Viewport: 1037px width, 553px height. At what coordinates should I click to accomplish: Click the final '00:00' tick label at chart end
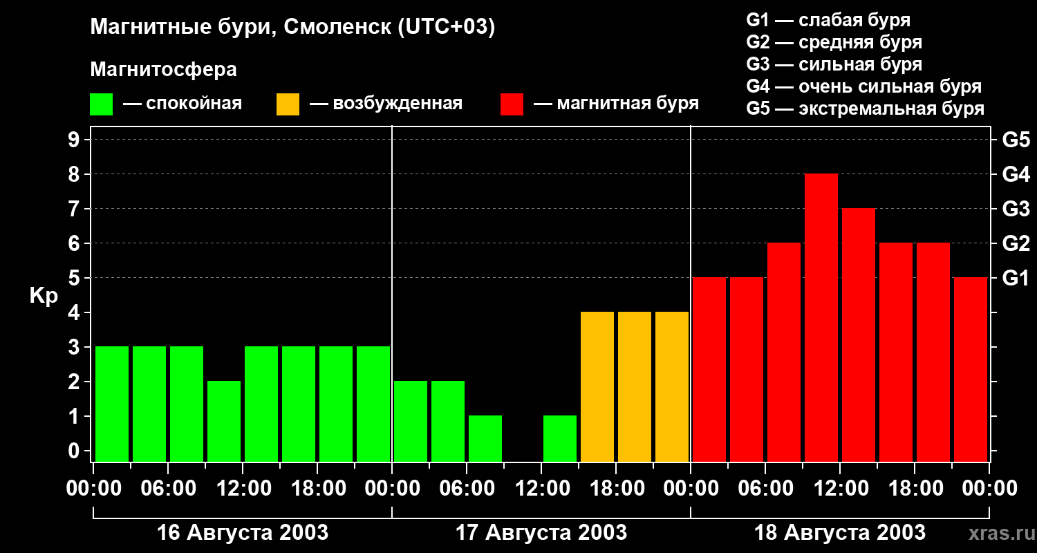coord(989,488)
